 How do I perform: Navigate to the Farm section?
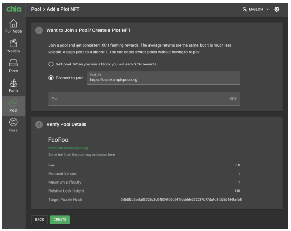(x=13, y=86)
